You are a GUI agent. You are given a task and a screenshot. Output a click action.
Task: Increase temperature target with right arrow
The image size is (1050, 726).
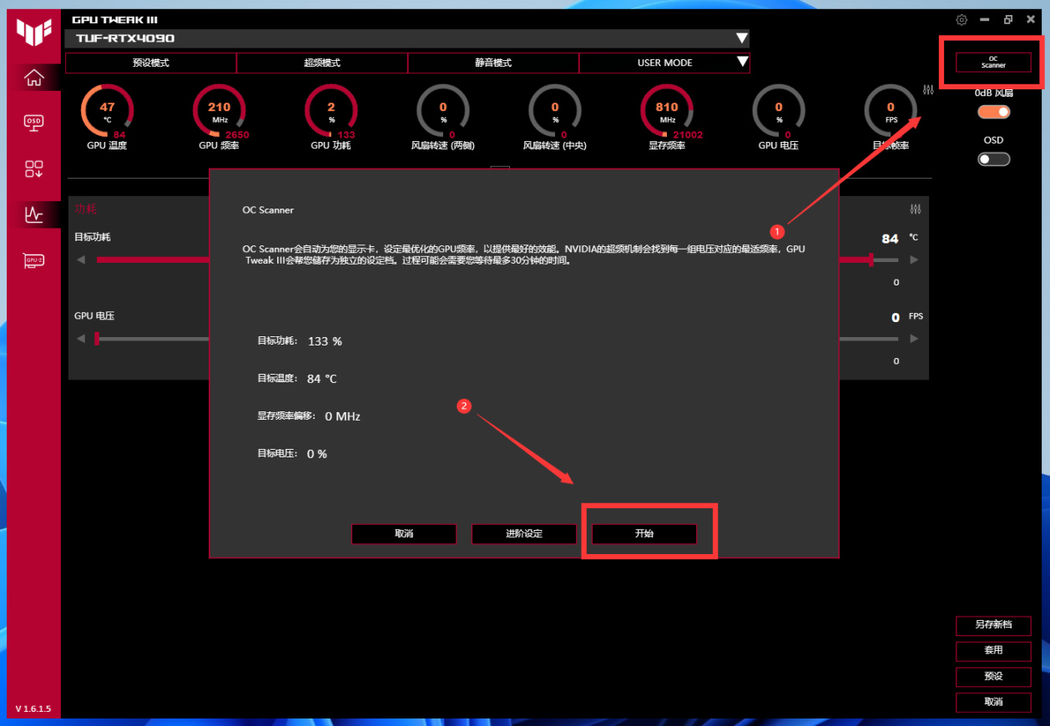tap(914, 260)
